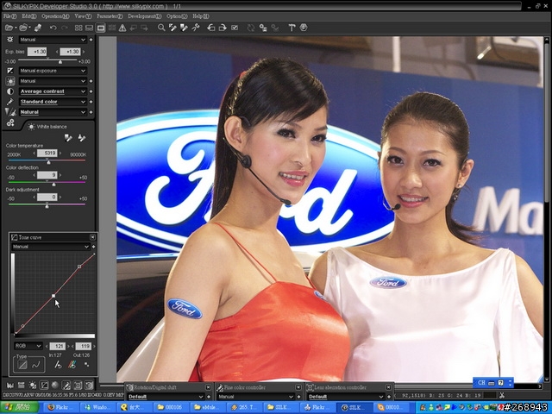Click the copy development parameters icon

click(263, 28)
